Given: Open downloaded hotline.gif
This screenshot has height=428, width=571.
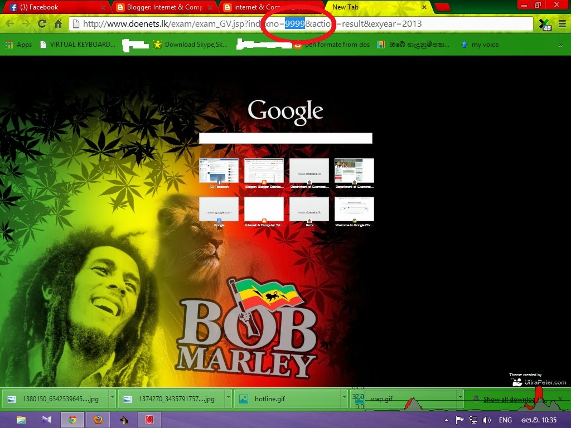Looking at the screenshot, I should click(x=287, y=399).
